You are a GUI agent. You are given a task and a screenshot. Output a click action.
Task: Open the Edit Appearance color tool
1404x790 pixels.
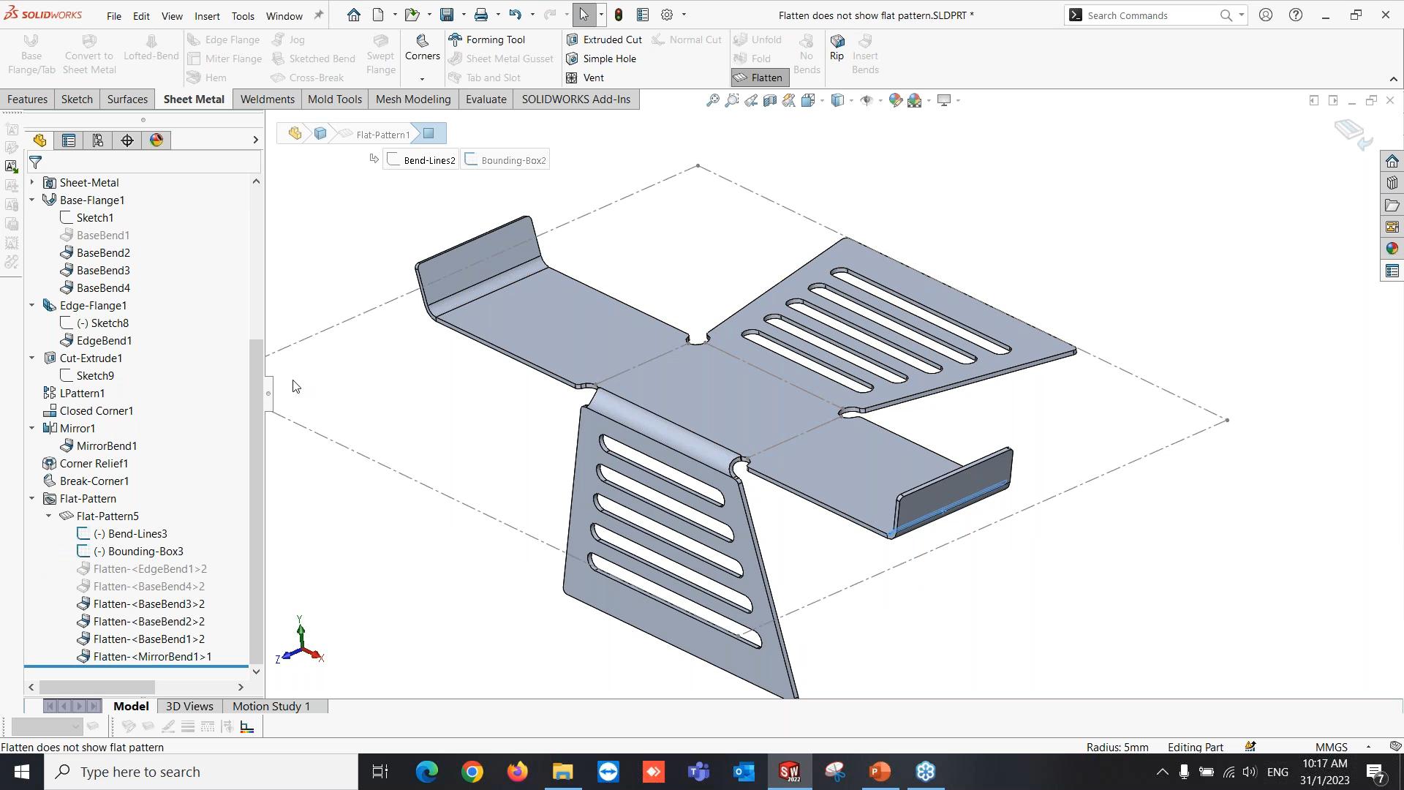895,100
